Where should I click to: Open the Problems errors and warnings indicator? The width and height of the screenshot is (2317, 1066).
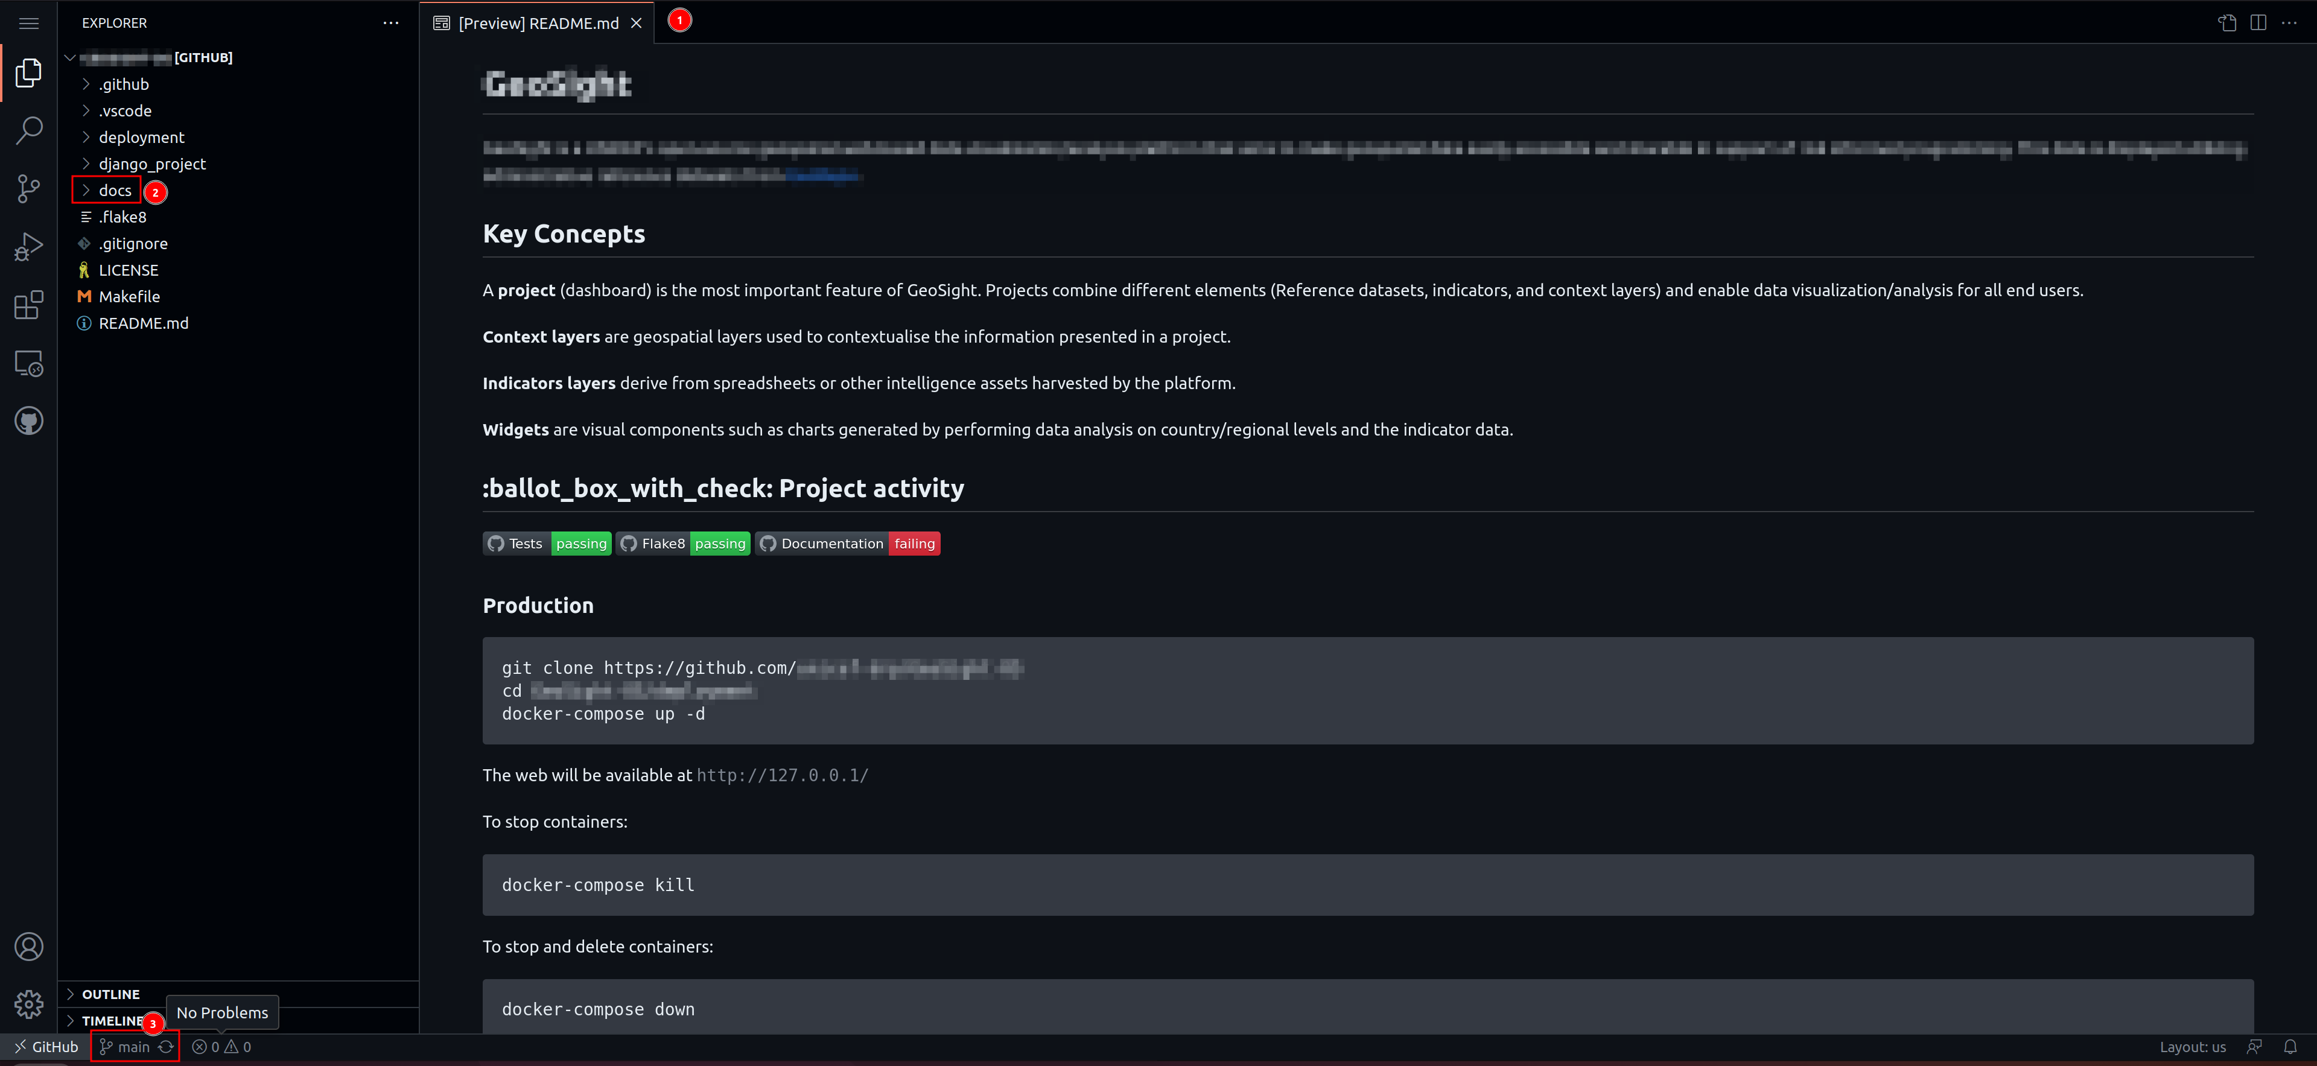tap(221, 1047)
